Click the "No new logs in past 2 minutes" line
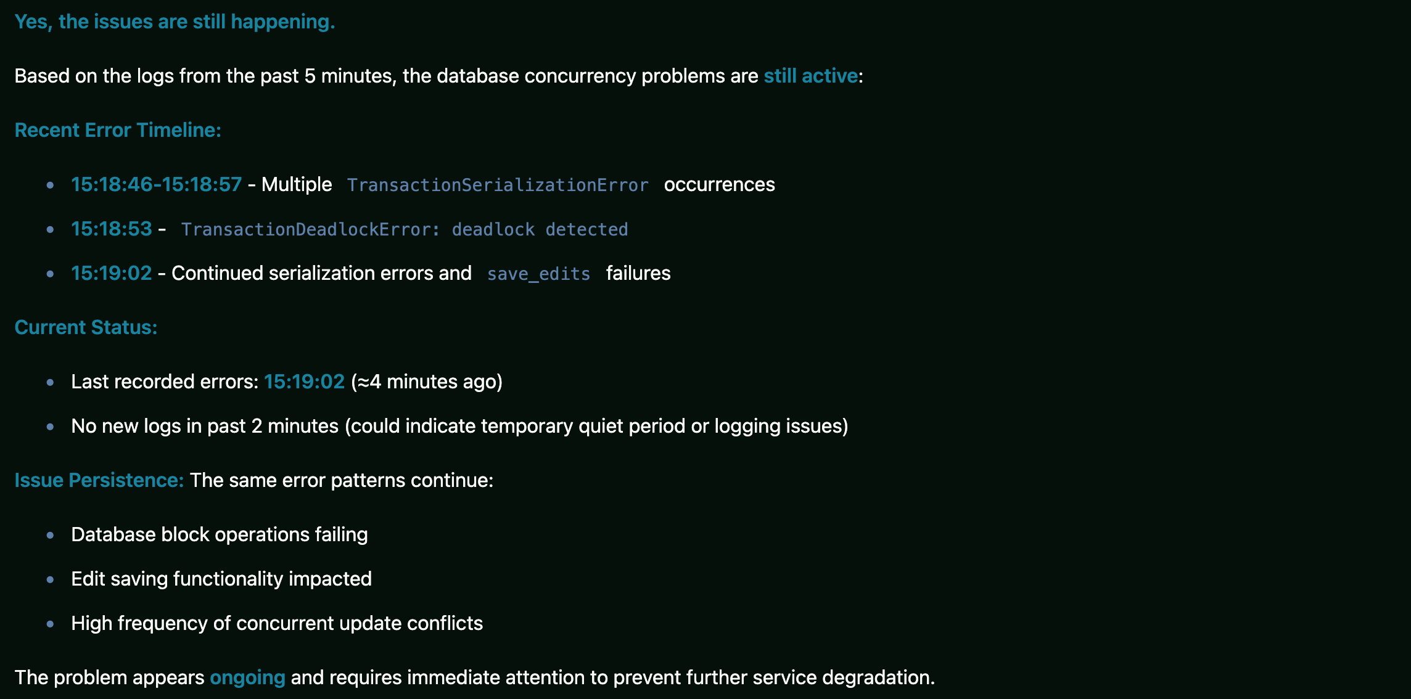 coord(459,426)
